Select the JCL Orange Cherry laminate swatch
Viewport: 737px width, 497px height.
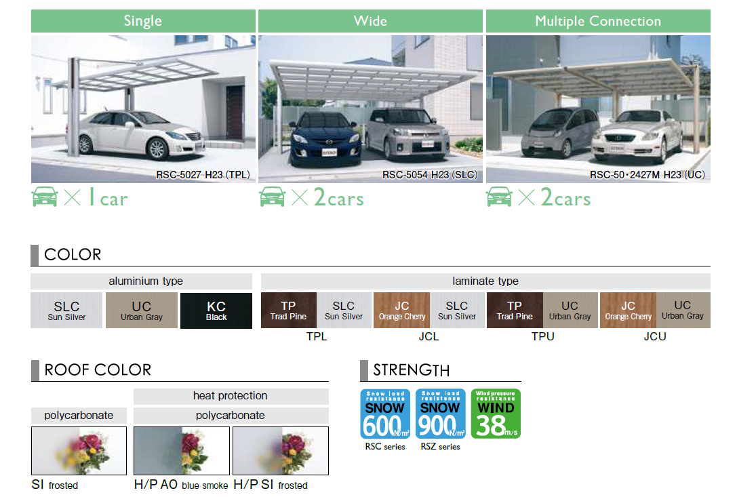click(401, 311)
